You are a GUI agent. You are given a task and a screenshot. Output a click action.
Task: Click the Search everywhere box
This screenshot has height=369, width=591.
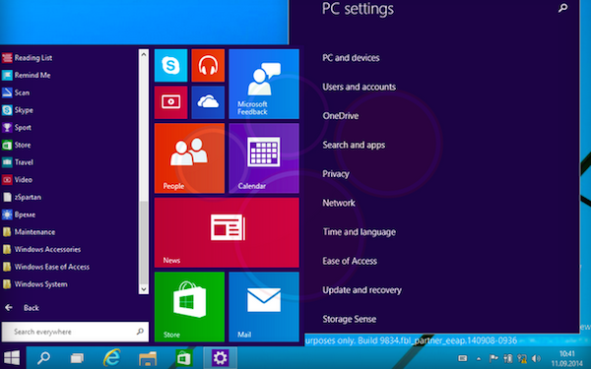(75, 332)
